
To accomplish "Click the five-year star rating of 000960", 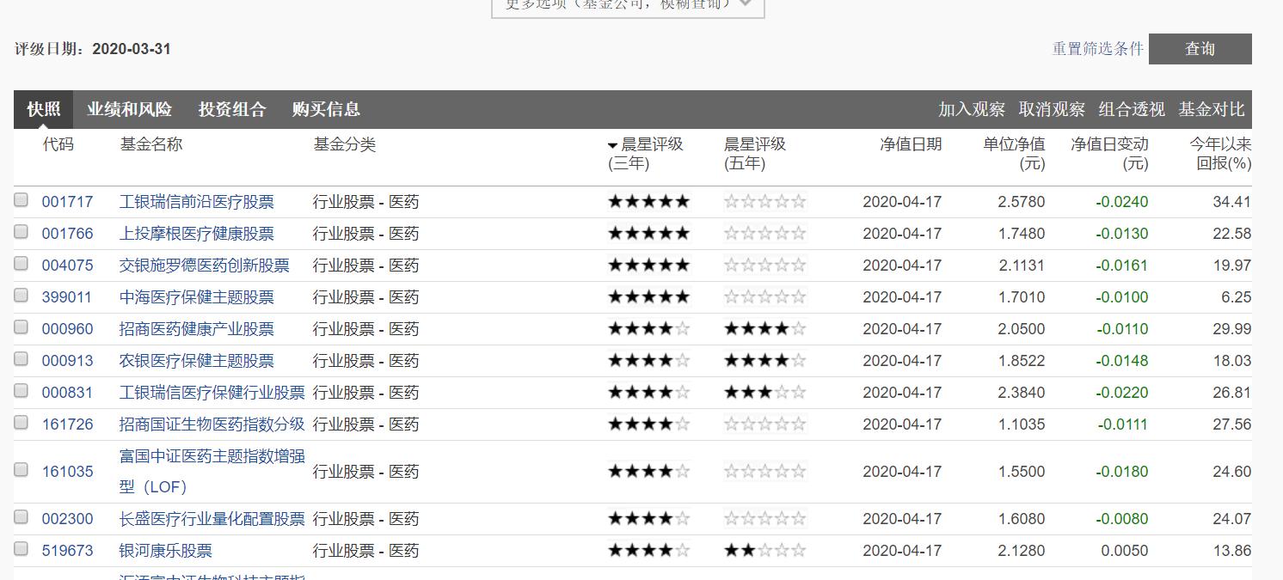I will point(765,329).
